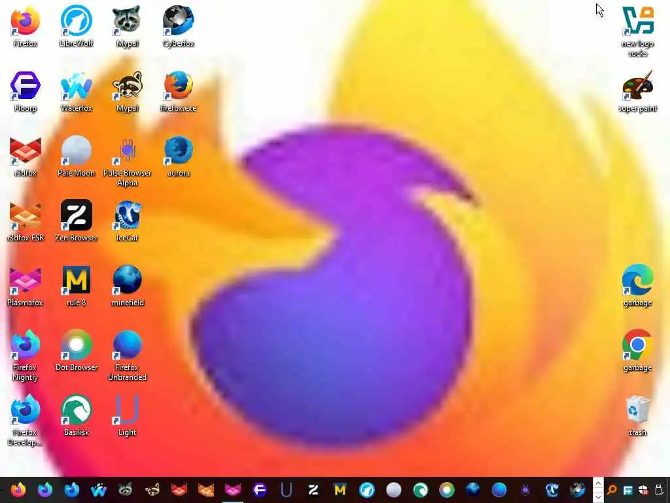Click the yellow M taskbar icon

pyautogui.click(x=340, y=490)
